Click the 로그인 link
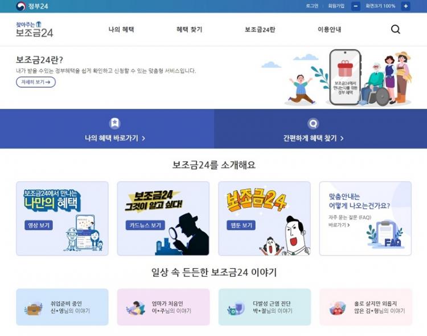427x336 pixels. click(312, 6)
